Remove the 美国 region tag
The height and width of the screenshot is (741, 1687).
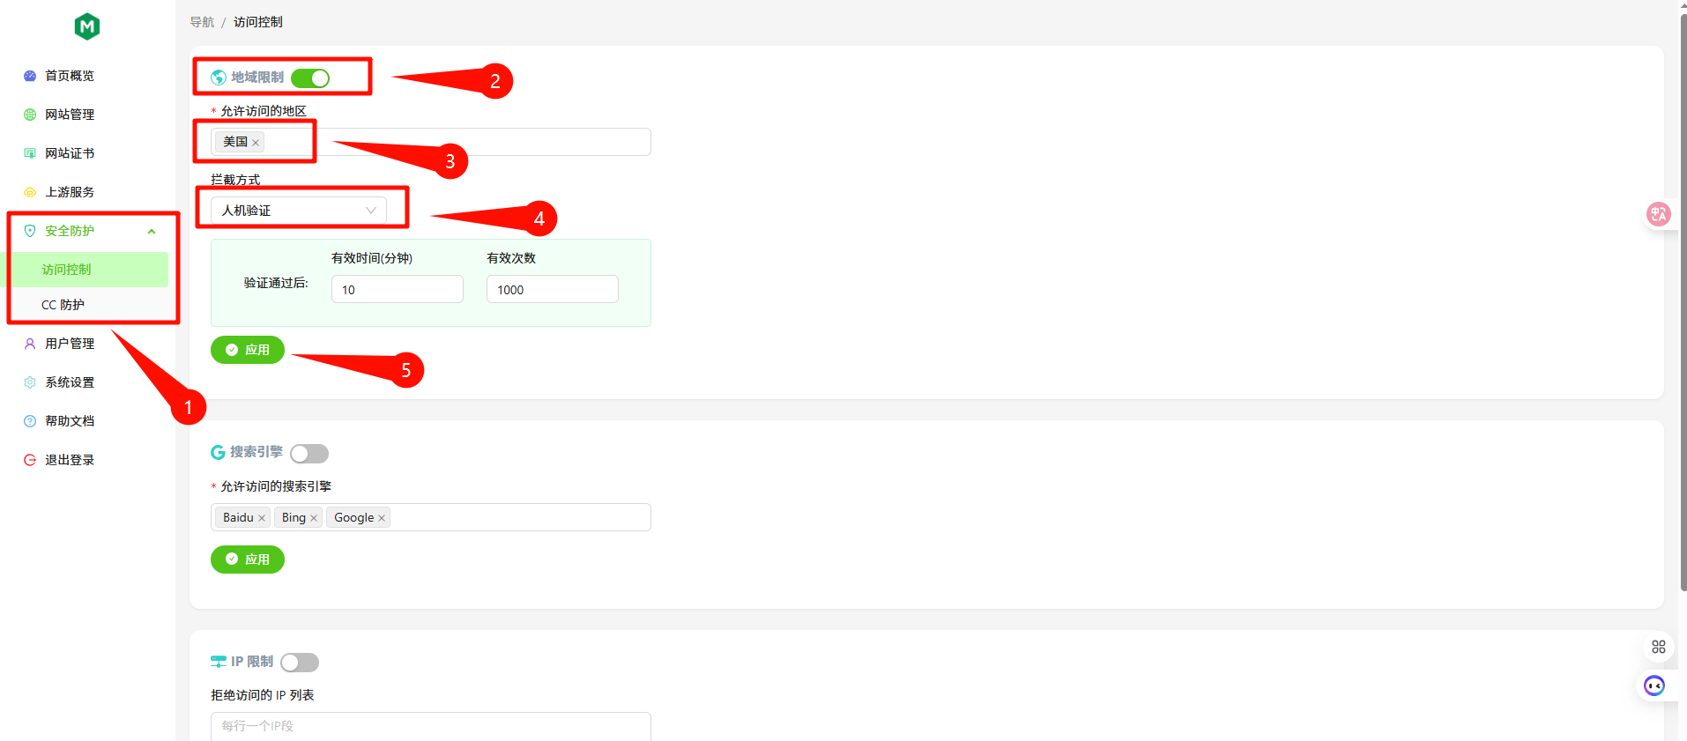[x=256, y=143]
